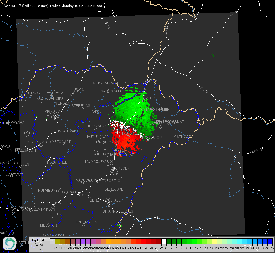The width and height of the screenshot is (275, 253).
Task: Click the TOKAJ city label
Action: pos(96,112)
